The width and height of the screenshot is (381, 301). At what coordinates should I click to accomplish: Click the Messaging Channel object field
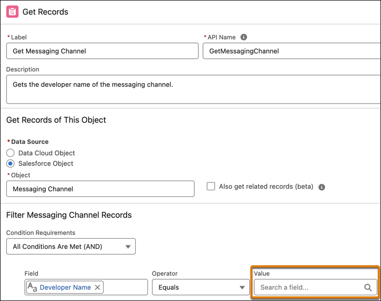(x=100, y=189)
